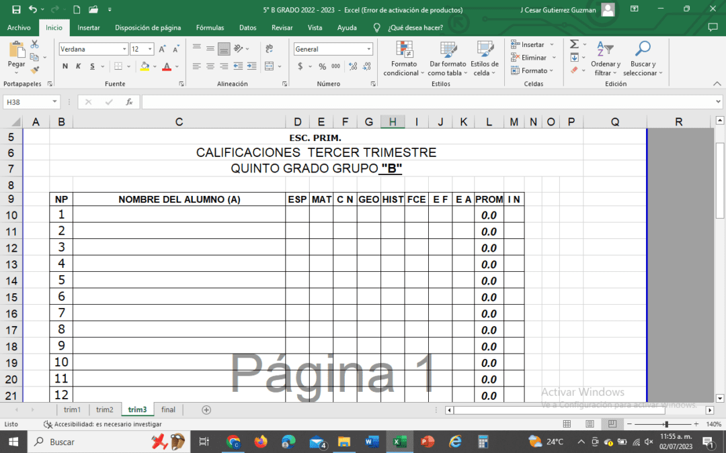
Task: Switch to the Fórmulas ribbon tab
Action: (209, 28)
